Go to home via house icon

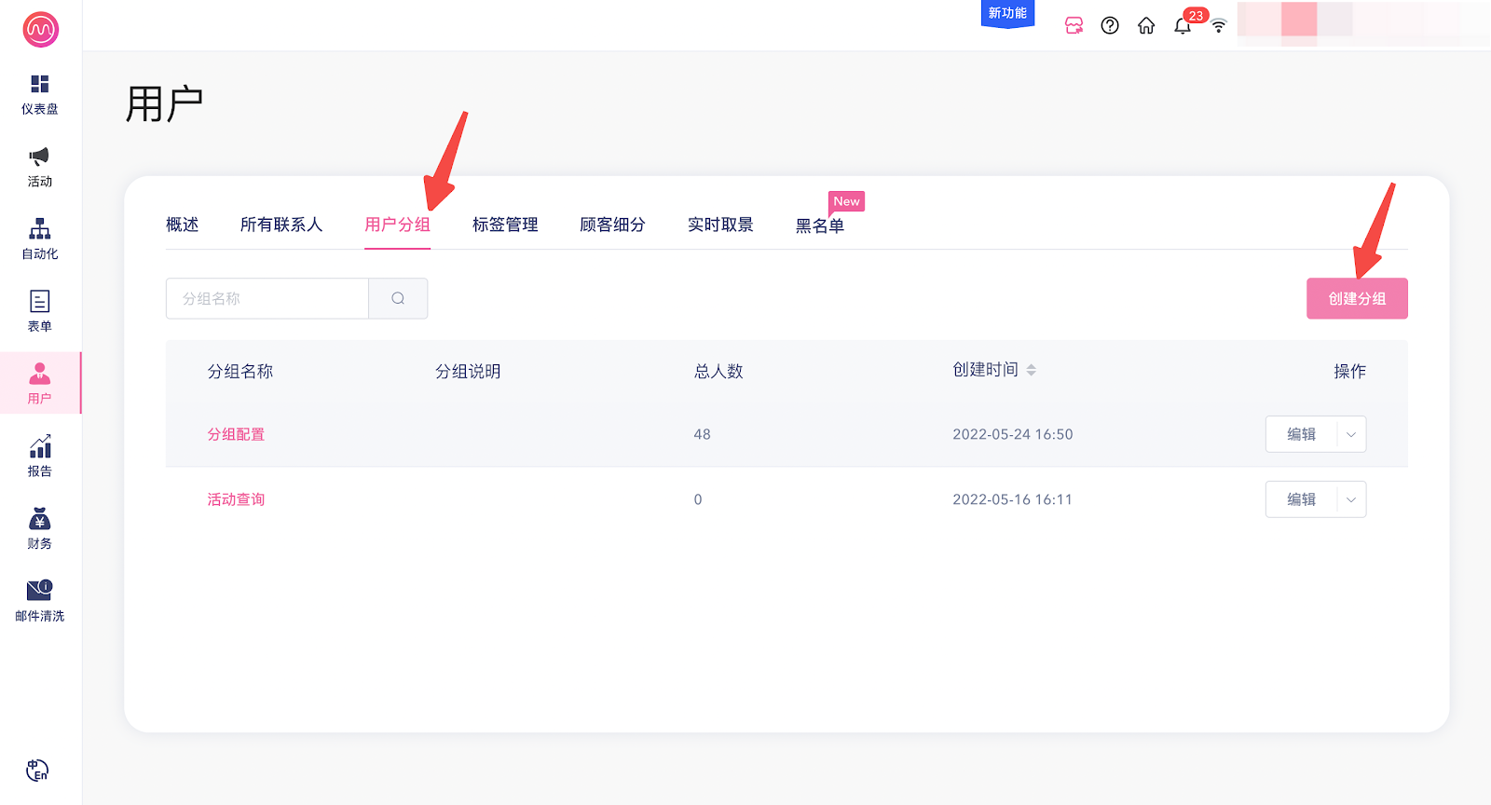pos(1146,25)
